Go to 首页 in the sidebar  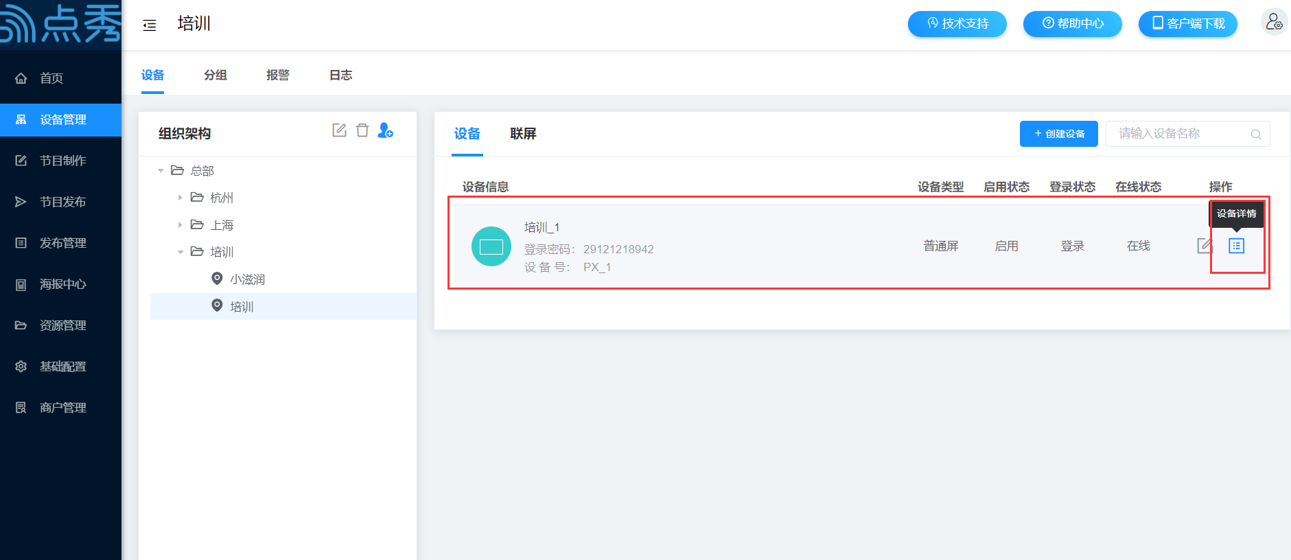click(60, 78)
